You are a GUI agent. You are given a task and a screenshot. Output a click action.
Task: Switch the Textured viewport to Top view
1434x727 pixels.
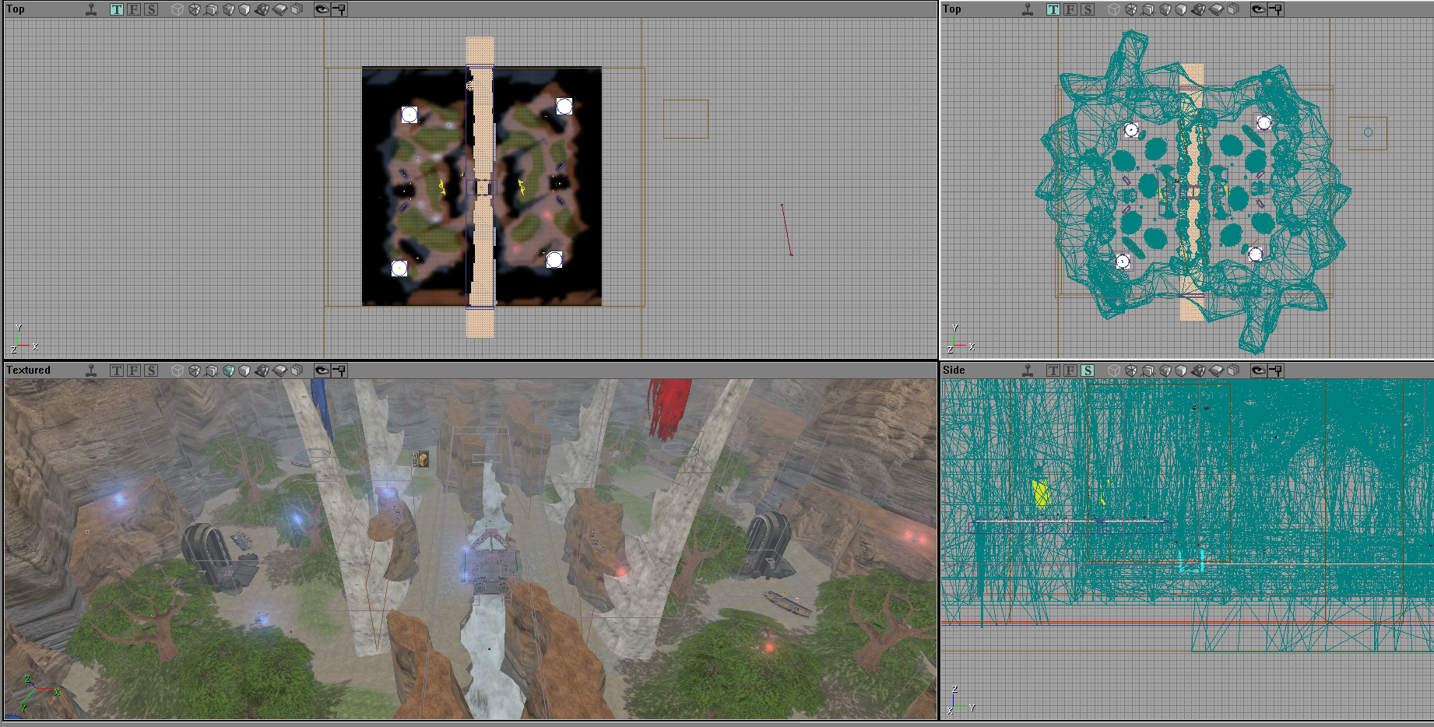(x=117, y=371)
